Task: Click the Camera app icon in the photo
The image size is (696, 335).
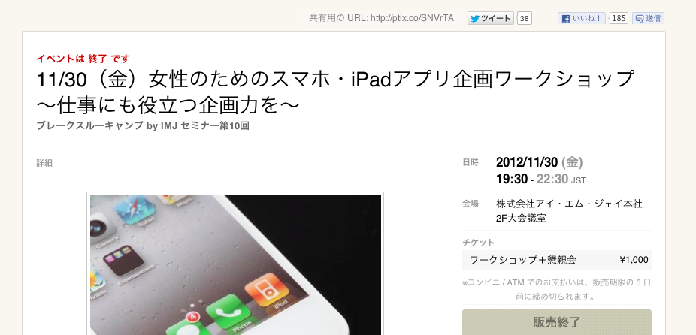Action: pos(101,227)
